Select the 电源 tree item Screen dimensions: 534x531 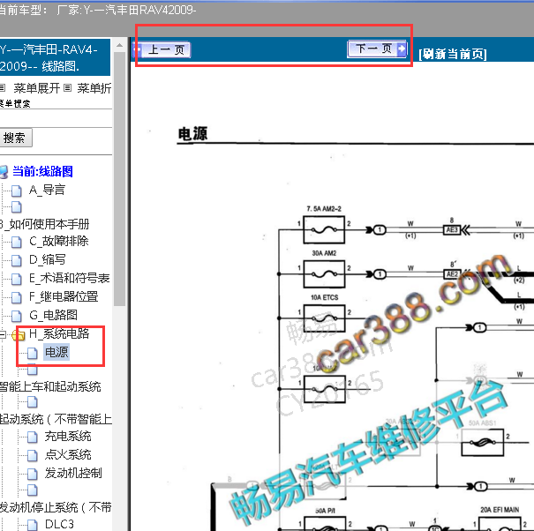click(56, 352)
